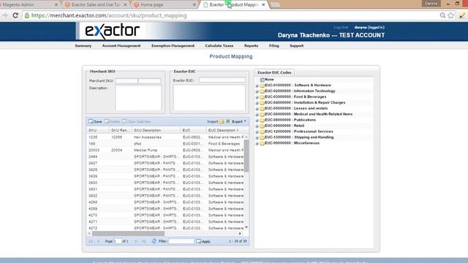
Task: Click the green Excel export icon
Action: [228, 121]
